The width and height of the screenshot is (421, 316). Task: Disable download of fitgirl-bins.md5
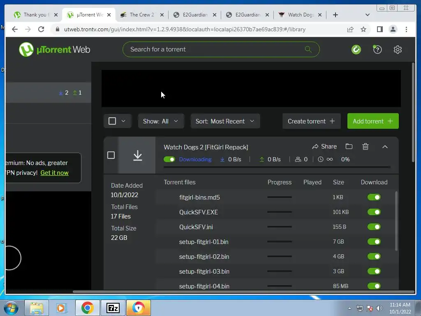click(374, 197)
